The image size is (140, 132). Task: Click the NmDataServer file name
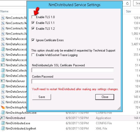click(15, 81)
